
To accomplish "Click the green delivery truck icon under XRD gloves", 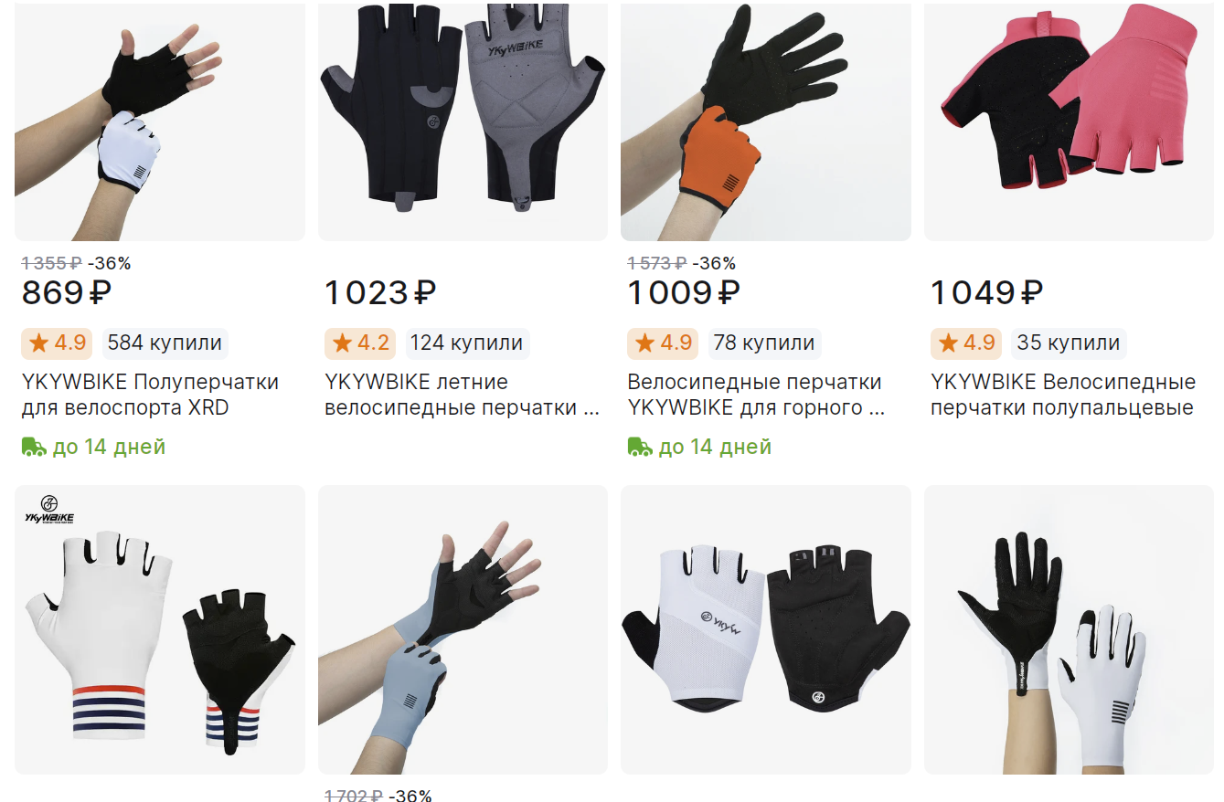I will [x=34, y=447].
